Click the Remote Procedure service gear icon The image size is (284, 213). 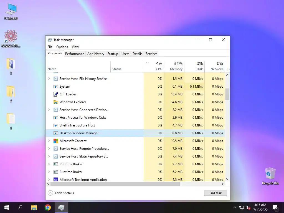pyautogui.click(x=55, y=149)
